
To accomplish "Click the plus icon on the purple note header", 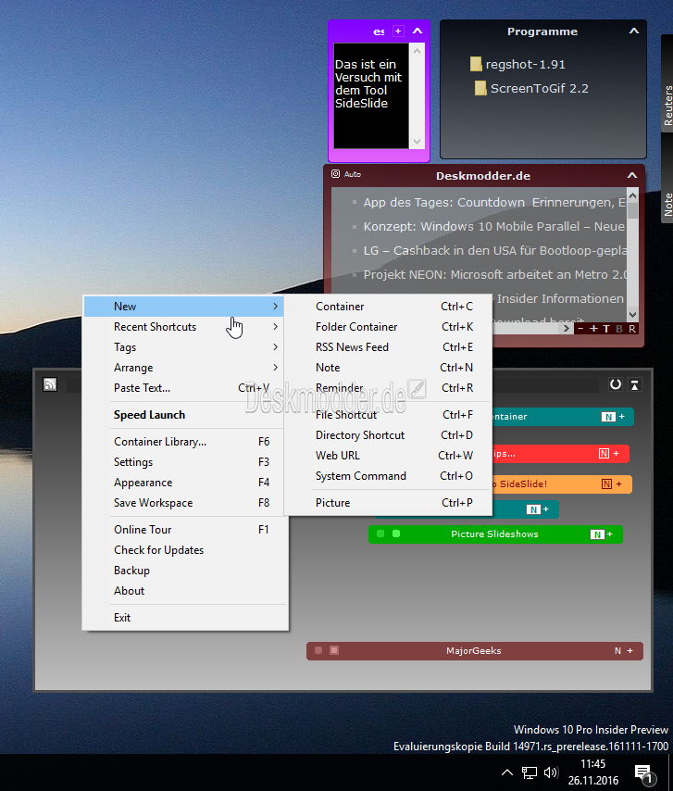I will click(x=398, y=31).
